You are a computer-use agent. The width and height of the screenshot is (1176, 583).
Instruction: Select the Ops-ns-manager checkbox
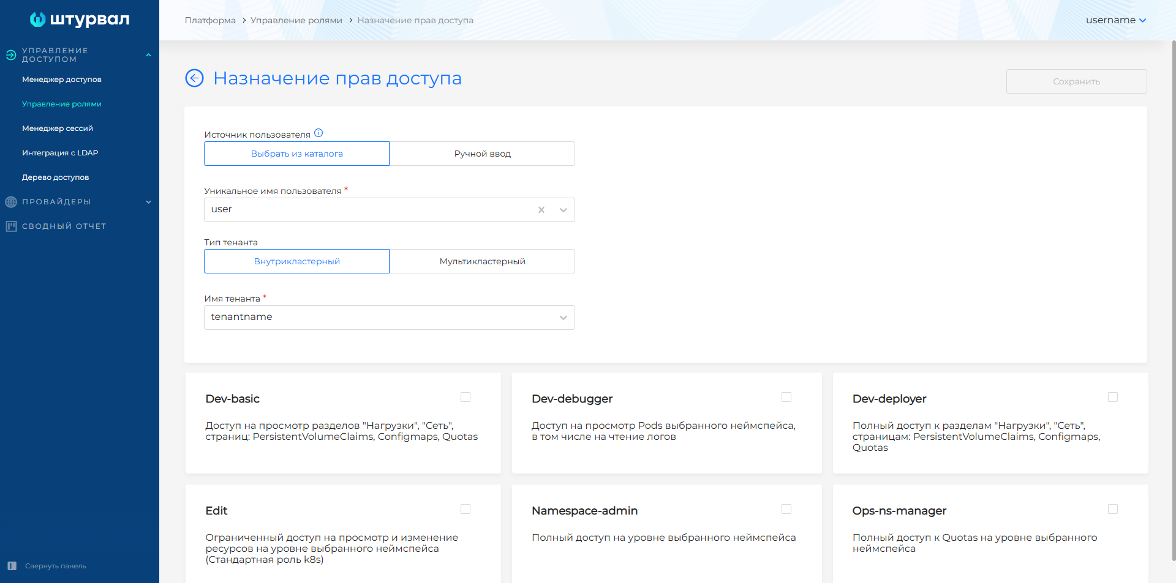[1113, 509]
